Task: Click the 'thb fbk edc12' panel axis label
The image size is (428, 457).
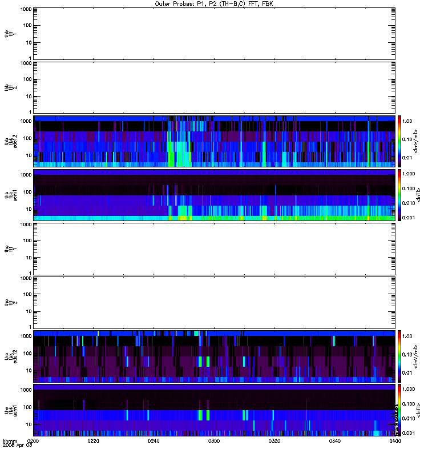Action: (10, 141)
